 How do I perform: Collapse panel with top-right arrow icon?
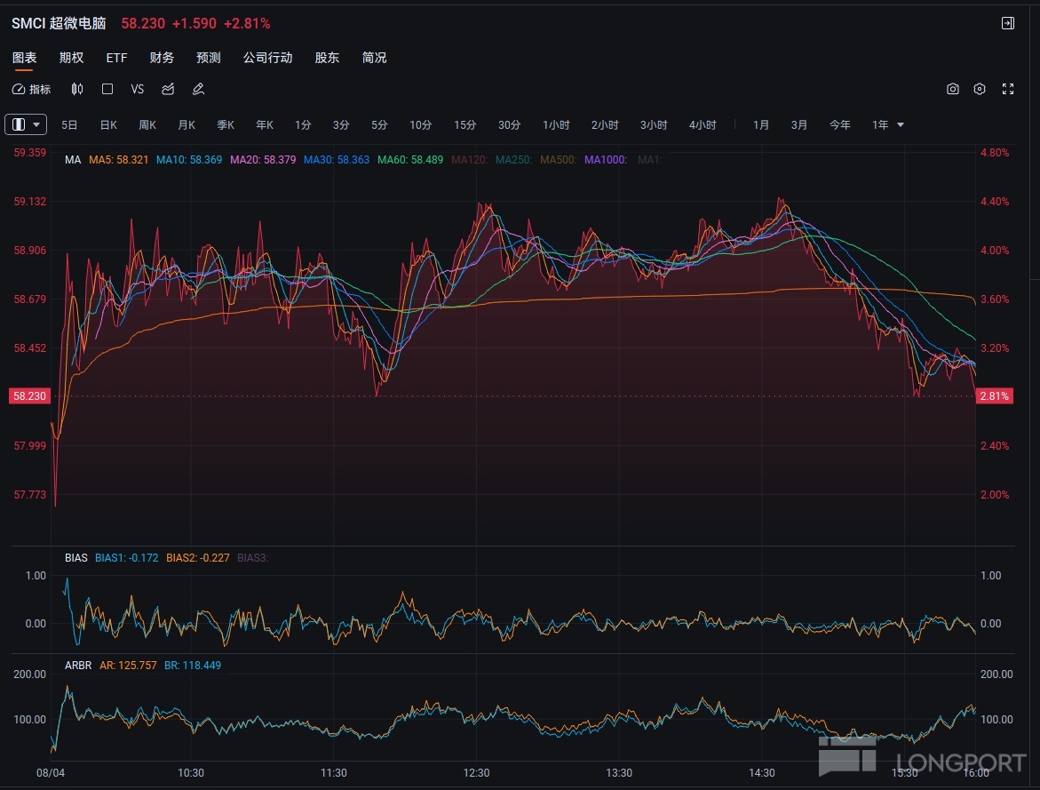1008,23
